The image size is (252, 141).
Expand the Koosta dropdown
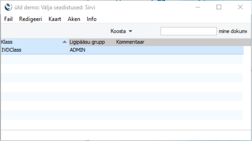(121, 31)
